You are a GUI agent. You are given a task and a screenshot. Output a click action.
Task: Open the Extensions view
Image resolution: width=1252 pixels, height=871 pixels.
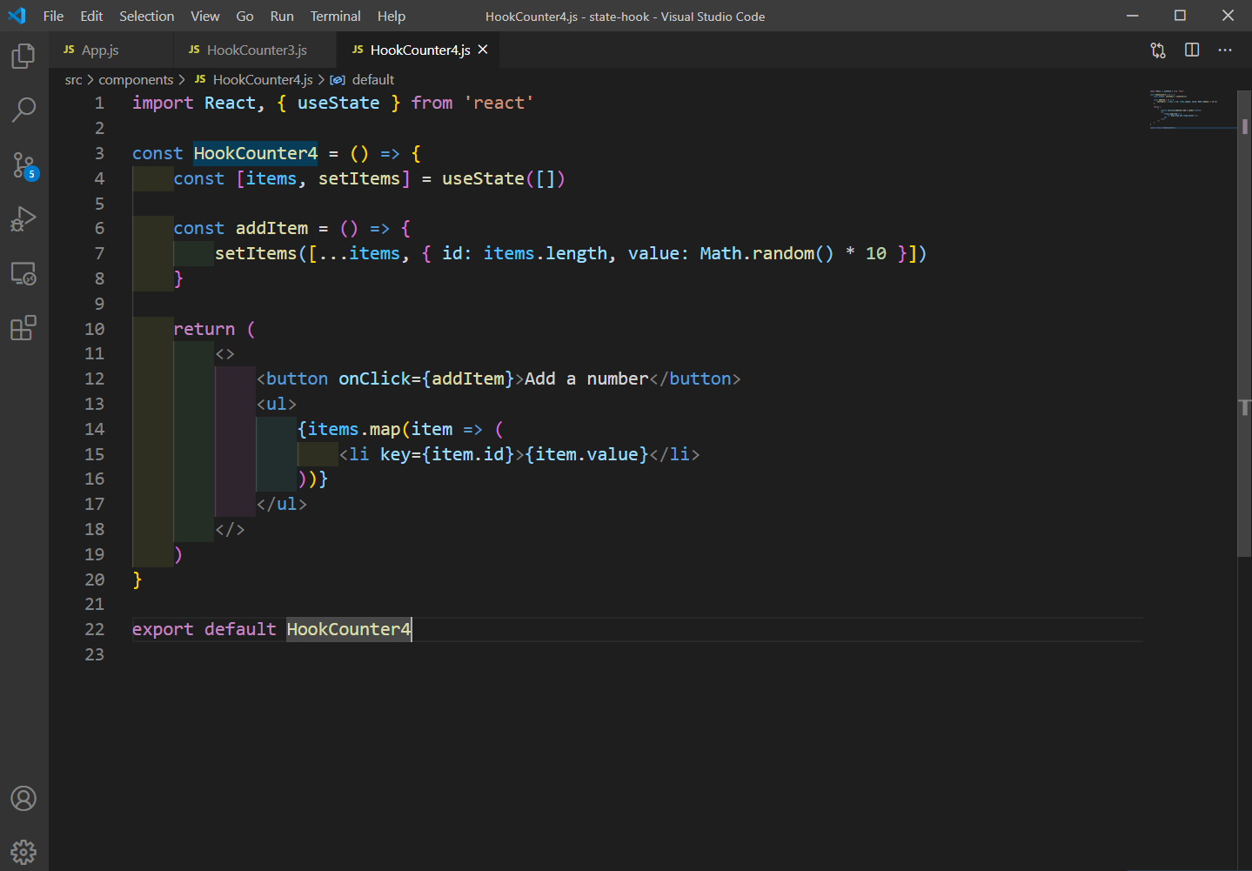(x=23, y=328)
